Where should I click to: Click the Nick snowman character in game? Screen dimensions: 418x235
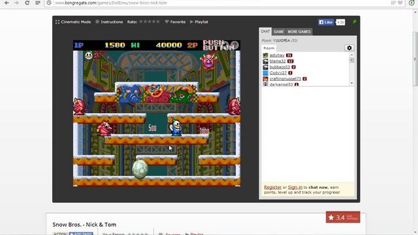click(176, 128)
